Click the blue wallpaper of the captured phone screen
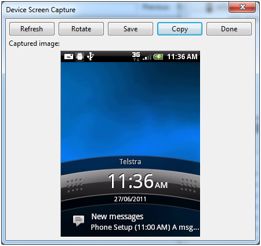Image resolution: width=261 pixels, height=246 pixels. 130,108
